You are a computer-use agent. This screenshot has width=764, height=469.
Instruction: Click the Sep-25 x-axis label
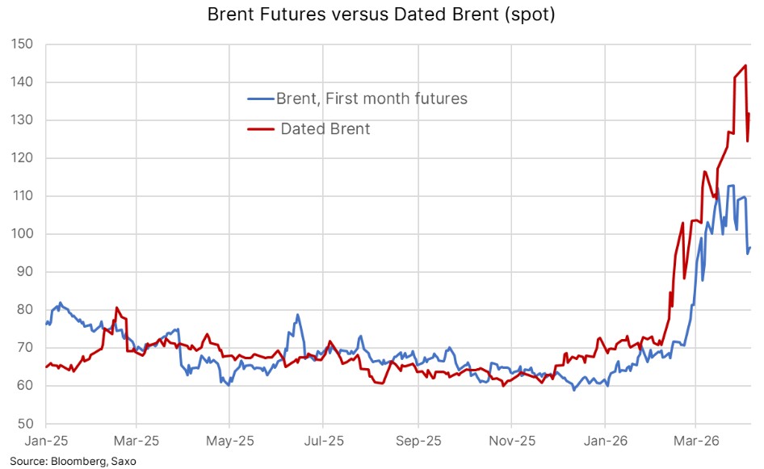click(418, 441)
